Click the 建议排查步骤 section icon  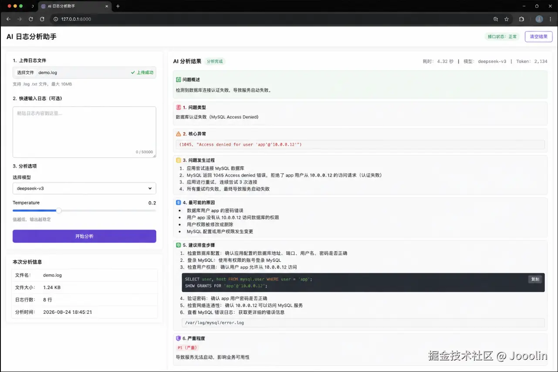(x=179, y=245)
